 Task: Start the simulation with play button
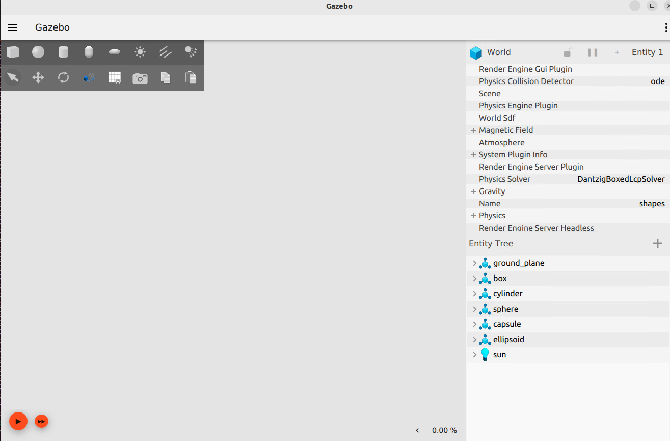click(x=18, y=421)
